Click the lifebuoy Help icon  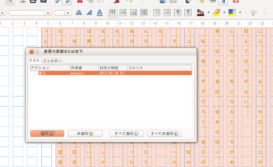(236, 1)
